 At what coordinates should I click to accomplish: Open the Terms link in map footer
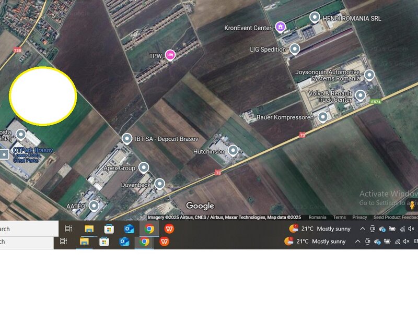coord(339,218)
